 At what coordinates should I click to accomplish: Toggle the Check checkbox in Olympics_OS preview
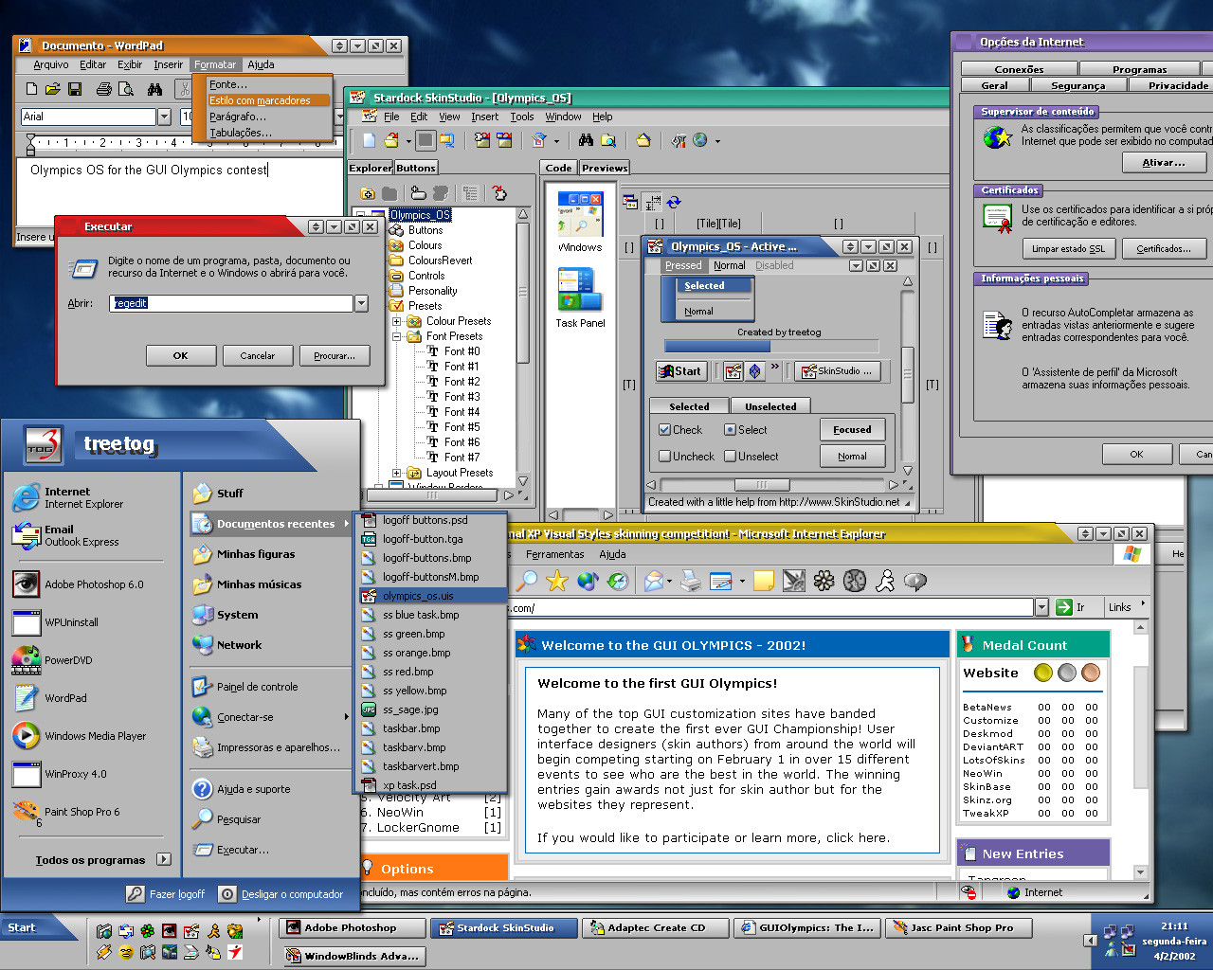pos(665,429)
